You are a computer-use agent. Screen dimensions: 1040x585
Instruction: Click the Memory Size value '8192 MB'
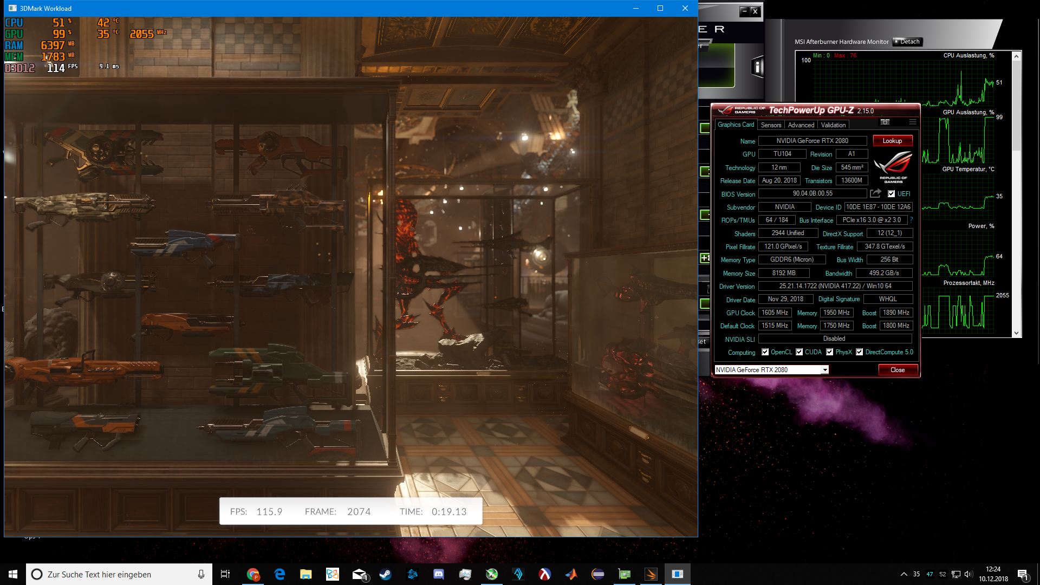[784, 273]
